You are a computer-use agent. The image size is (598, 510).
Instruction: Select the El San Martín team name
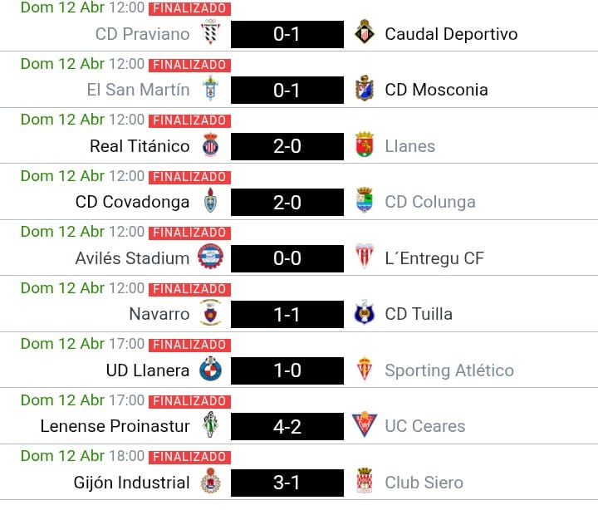click(x=138, y=90)
